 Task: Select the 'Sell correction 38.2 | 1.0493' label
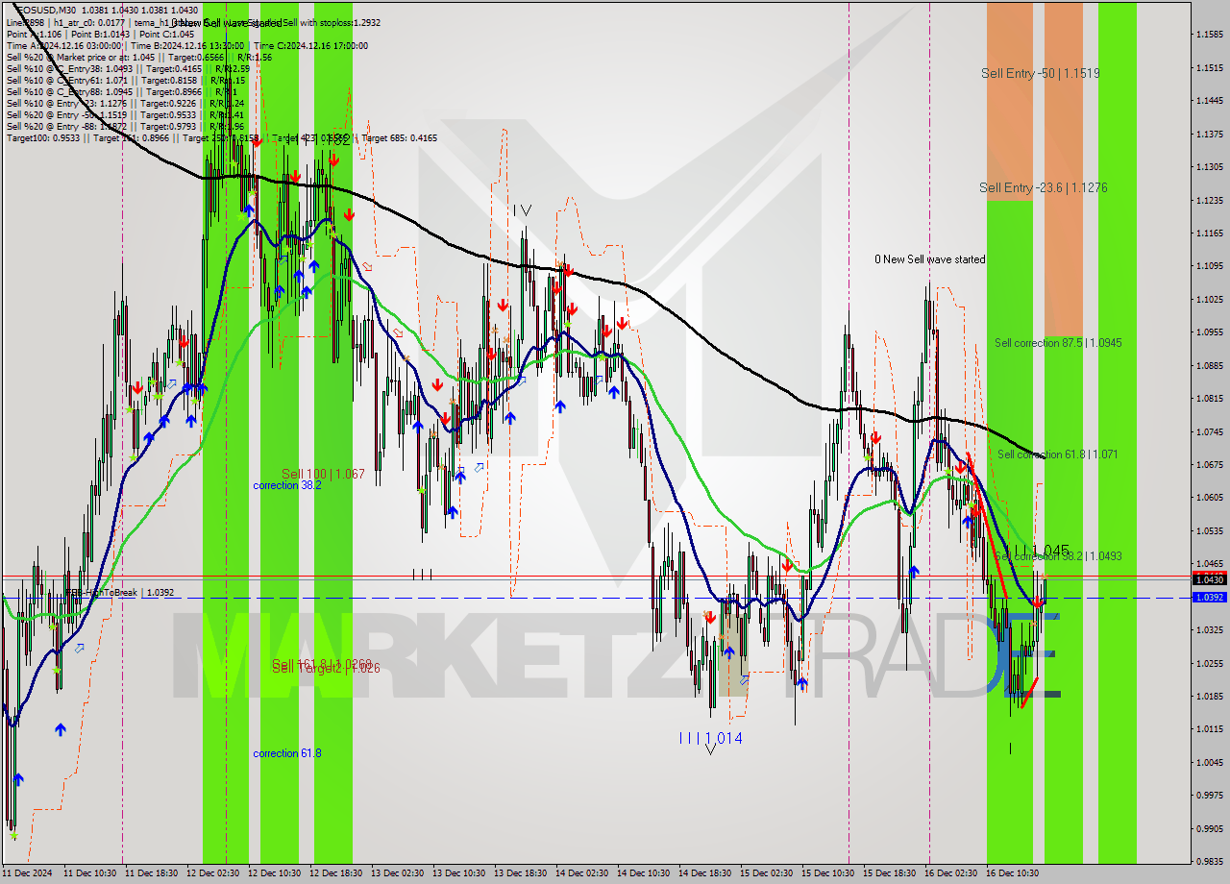click(1058, 555)
